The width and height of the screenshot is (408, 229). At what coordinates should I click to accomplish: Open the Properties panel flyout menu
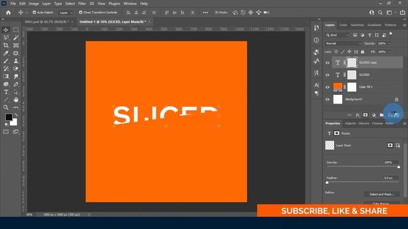pyautogui.click(x=405, y=123)
